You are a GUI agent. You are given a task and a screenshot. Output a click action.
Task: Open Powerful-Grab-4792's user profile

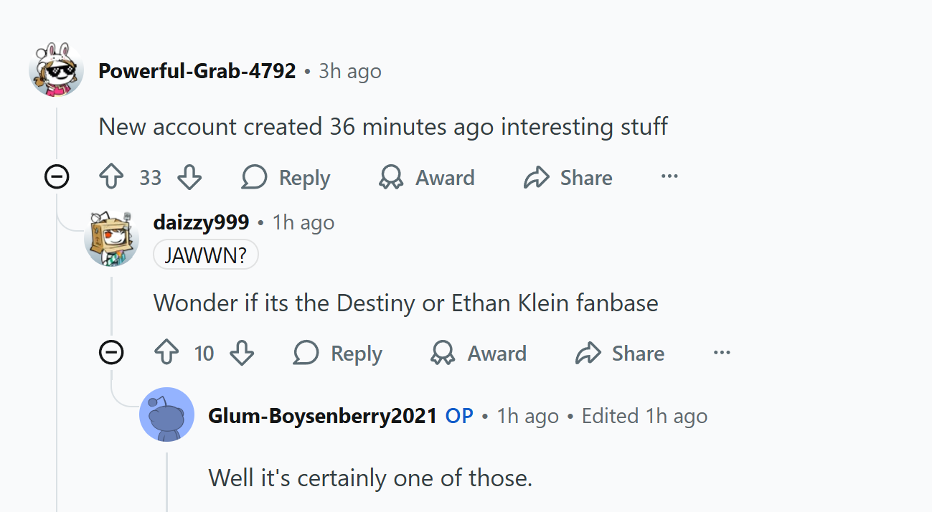[x=197, y=71]
